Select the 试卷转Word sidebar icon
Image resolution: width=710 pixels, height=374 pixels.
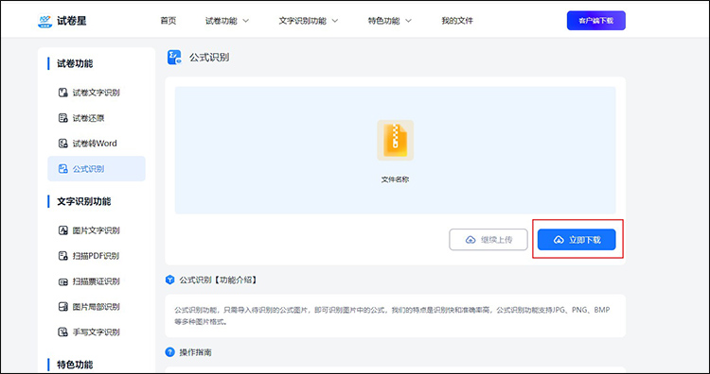(62, 144)
